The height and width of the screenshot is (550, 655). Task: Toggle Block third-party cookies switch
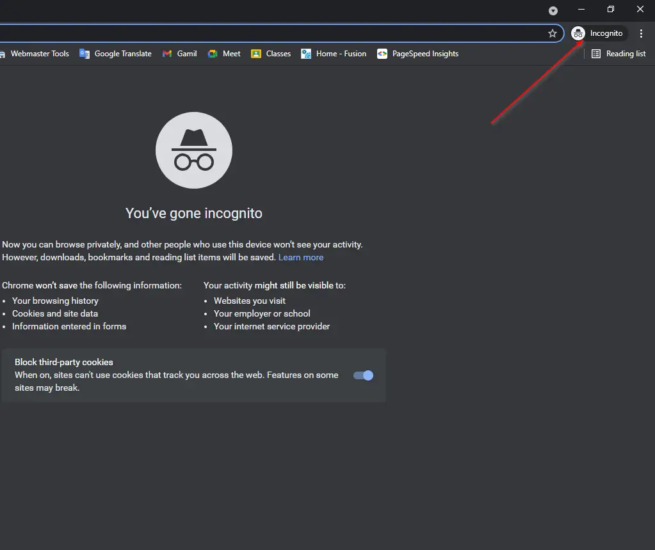[364, 375]
